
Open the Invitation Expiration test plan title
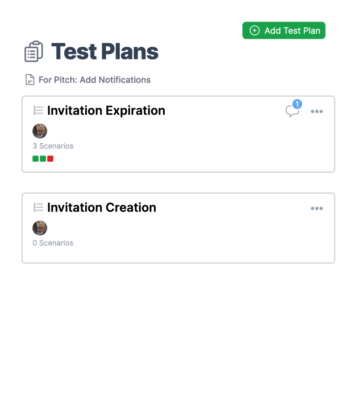106,110
